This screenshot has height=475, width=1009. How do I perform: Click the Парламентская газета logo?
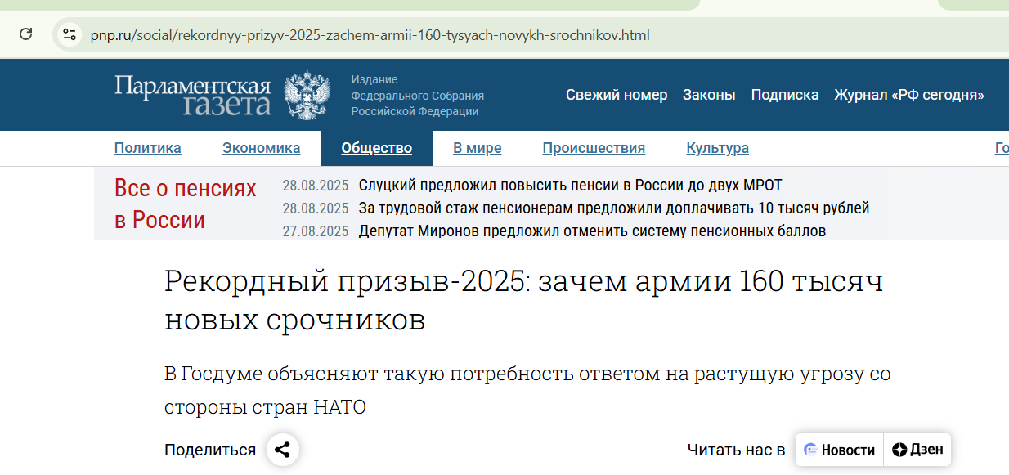(x=192, y=96)
